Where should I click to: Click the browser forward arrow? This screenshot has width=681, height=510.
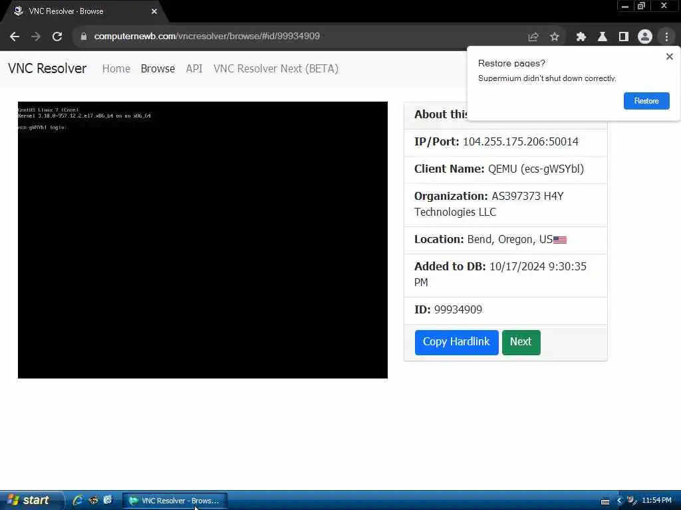(x=36, y=37)
